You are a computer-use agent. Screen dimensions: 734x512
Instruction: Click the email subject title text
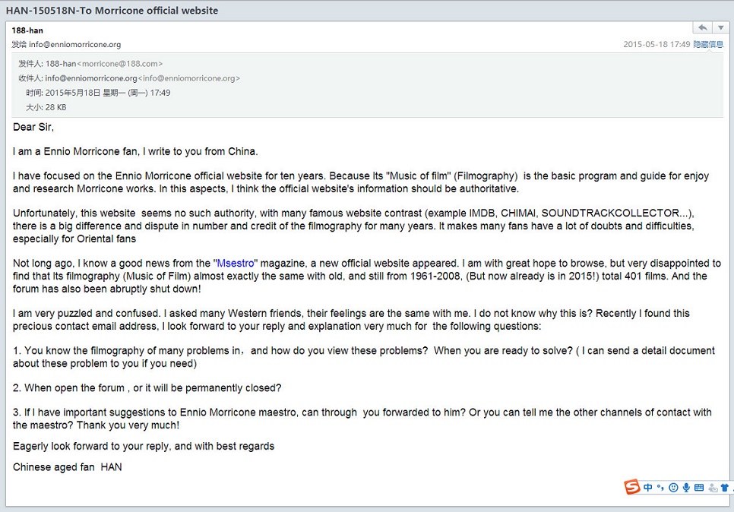(112, 11)
